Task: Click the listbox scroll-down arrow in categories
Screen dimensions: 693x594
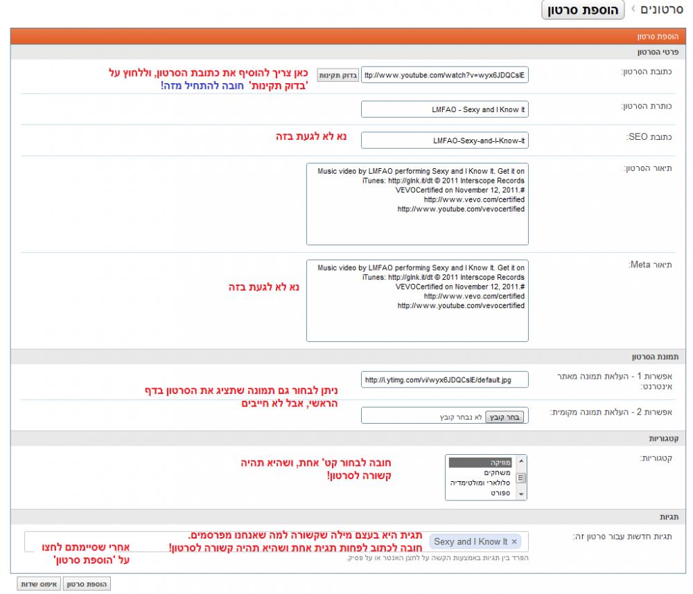Action: pyautogui.click(x=522, y=494)
